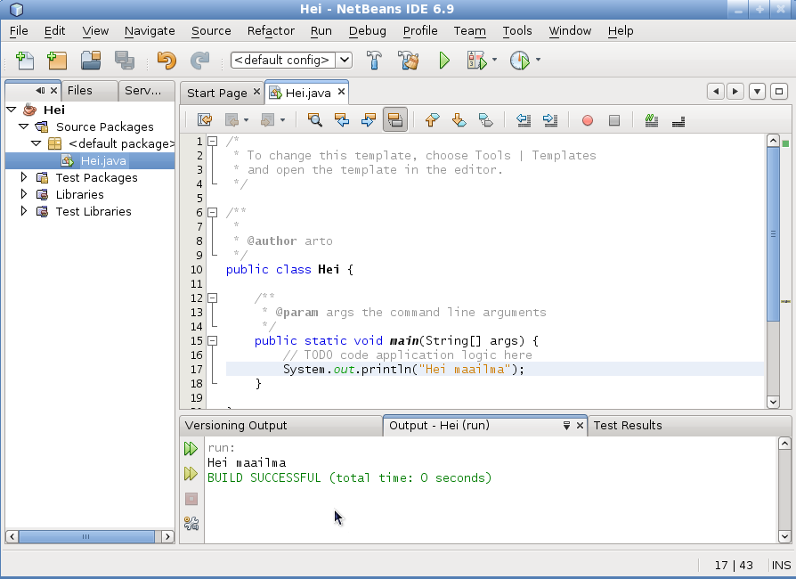The height and width of the screenshot is (579, 796).
Task: Expand the Libraries node
Action: [23, 194]
